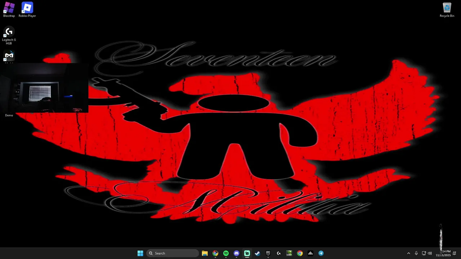
Task: Open the Windows Start menu
Action: coord(140,253)
